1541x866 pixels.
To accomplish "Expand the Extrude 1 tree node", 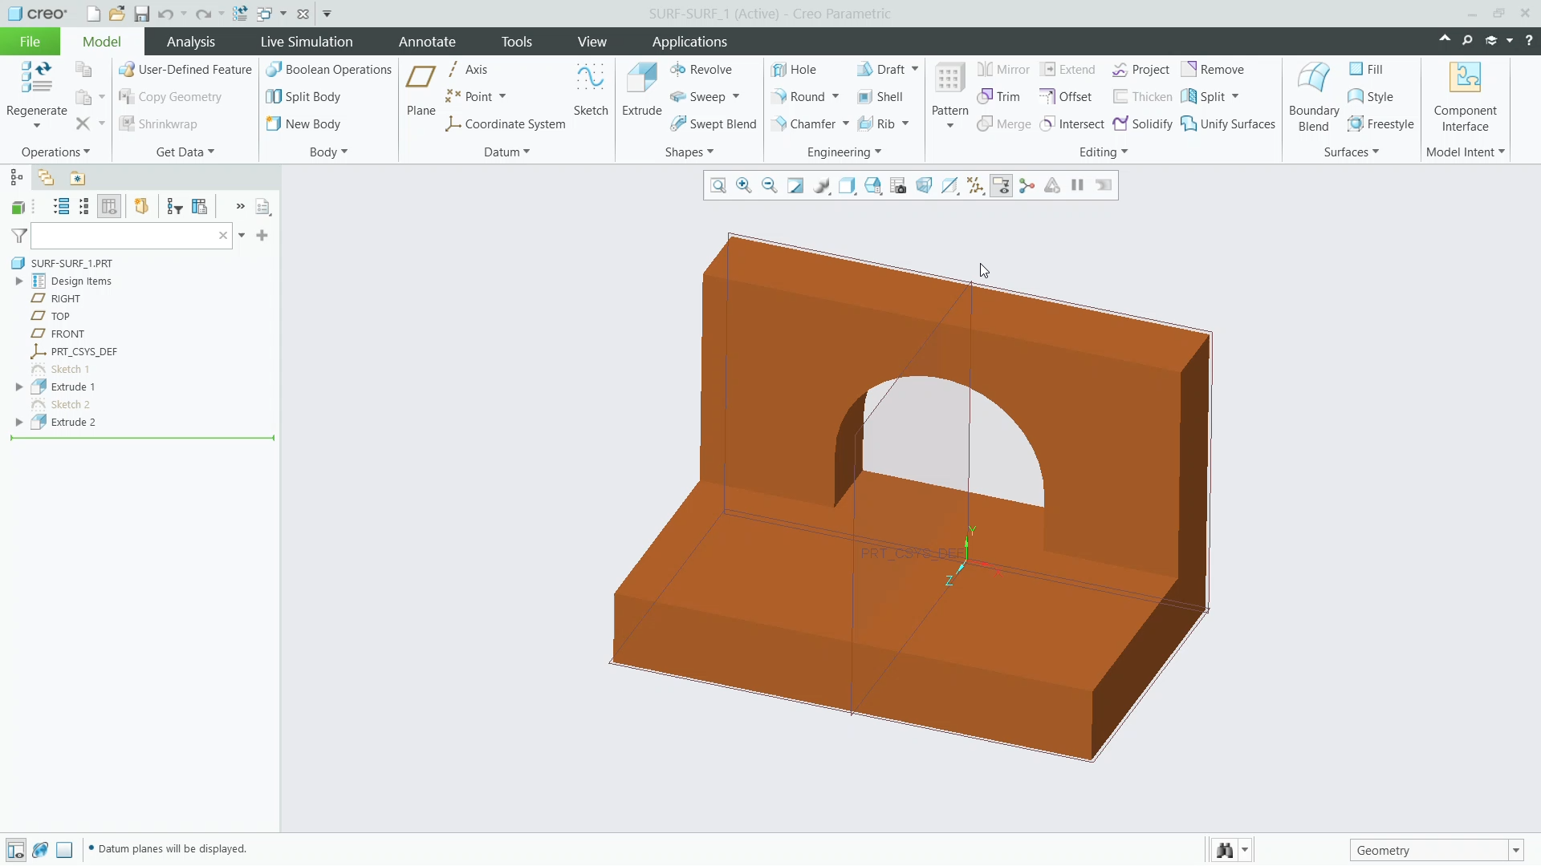I will (19, 387).
